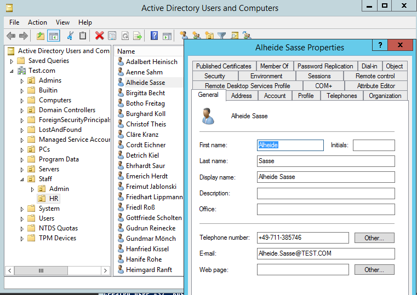The width and height of the screenshot is (417, 295).
Task: Click the user icon beside Birgitta Becht
Action: coord(121,93)
